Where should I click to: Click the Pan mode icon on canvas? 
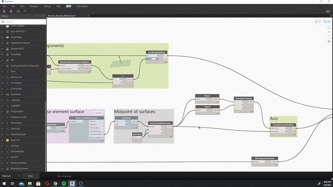(329, 42)
